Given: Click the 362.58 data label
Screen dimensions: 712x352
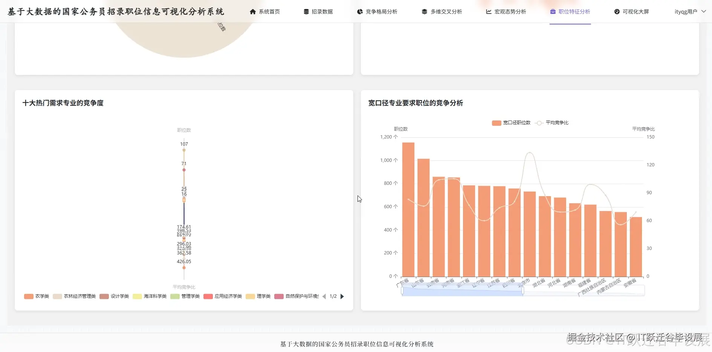Looking at the screenshot, I should click(184, 253).
